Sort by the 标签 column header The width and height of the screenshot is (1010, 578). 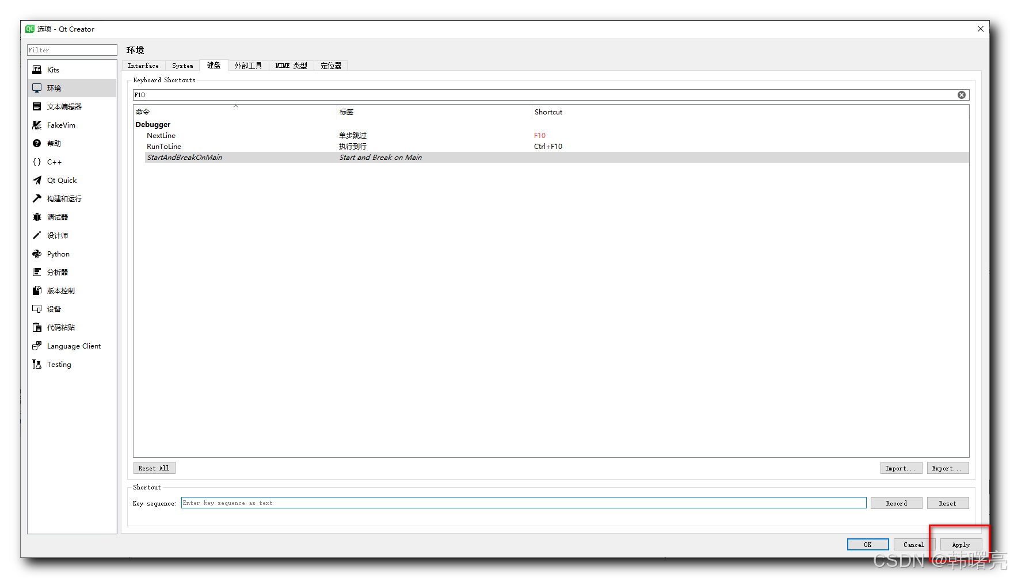coord(435,112)
